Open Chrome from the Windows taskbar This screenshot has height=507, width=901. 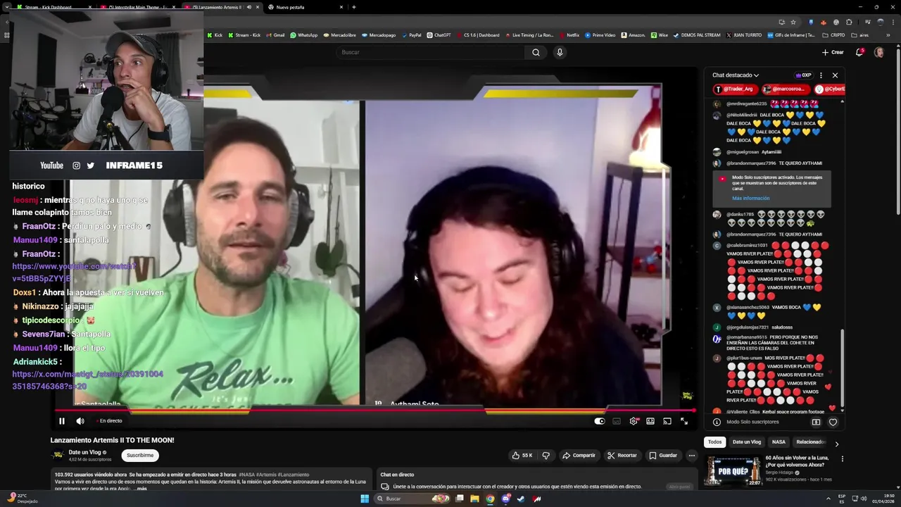click(490, 499)
